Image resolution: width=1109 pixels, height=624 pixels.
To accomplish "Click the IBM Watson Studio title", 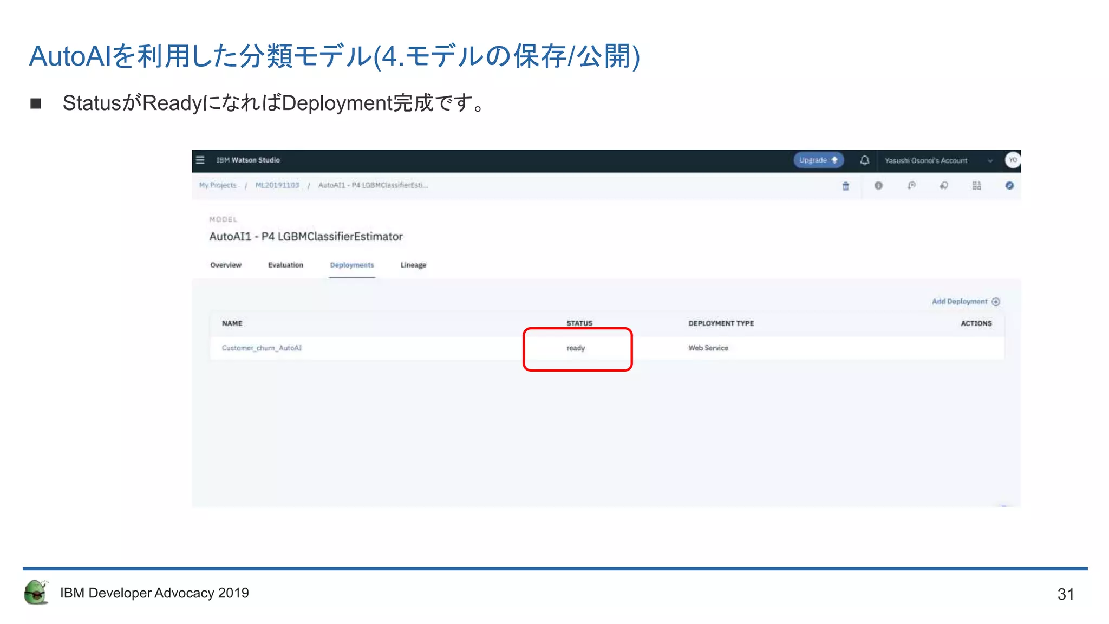I will pos(248,160).
